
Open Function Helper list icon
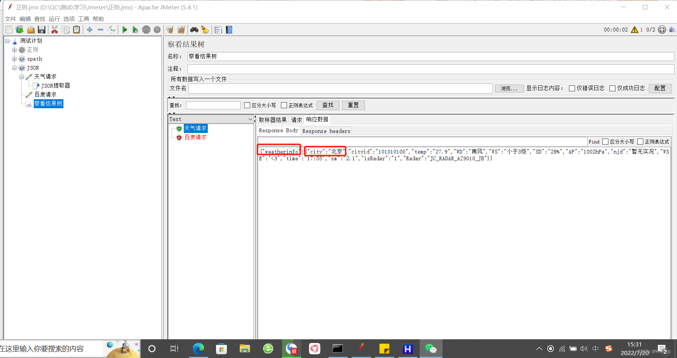click(218, 30)
